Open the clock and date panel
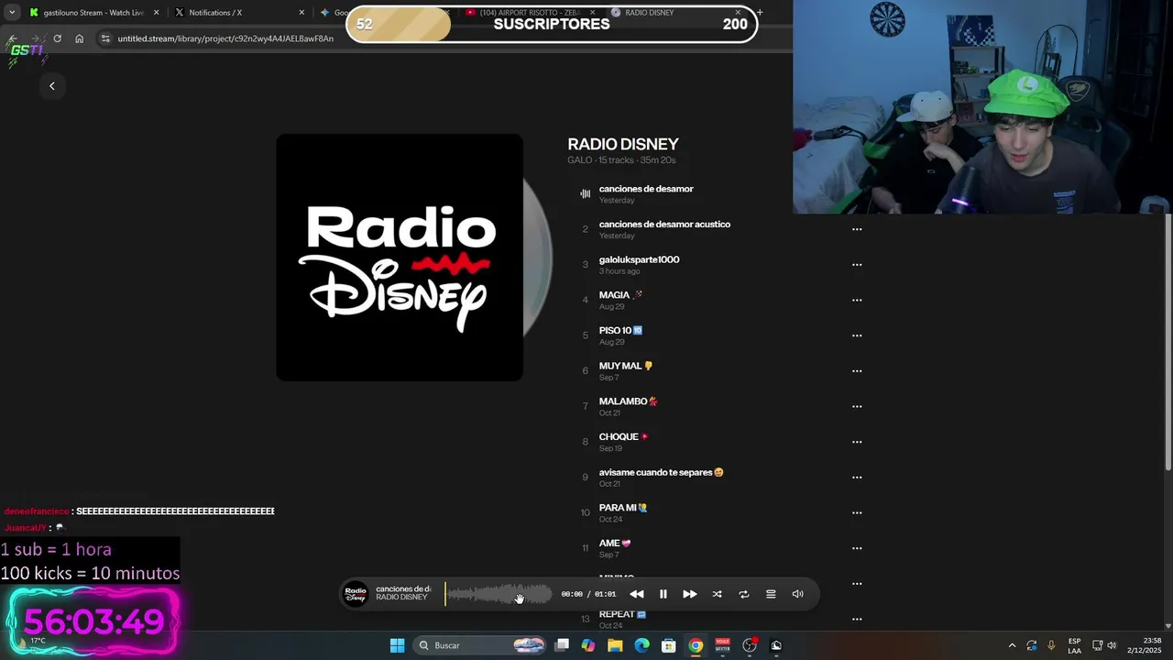 click(x=1145, y=645)
